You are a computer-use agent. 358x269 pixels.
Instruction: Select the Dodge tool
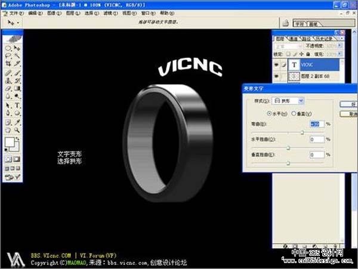point(17,96)
